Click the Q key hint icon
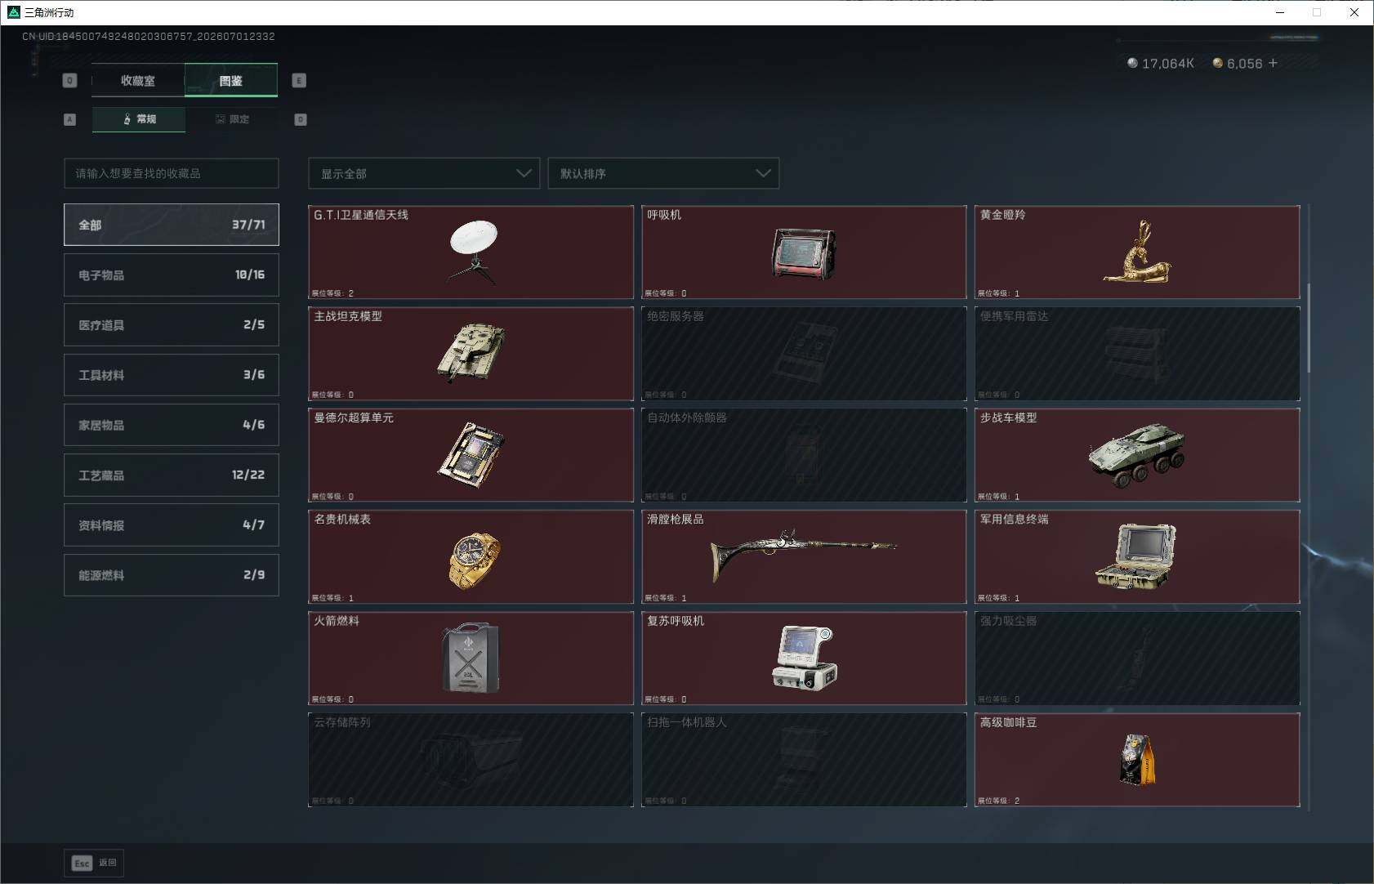Screen dimensions: 1374x884 (x=69, y=80)
